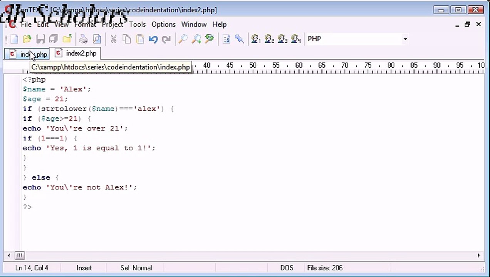Switch to the index.php tab
Screen dimensions: 490x277
[28, 54]
